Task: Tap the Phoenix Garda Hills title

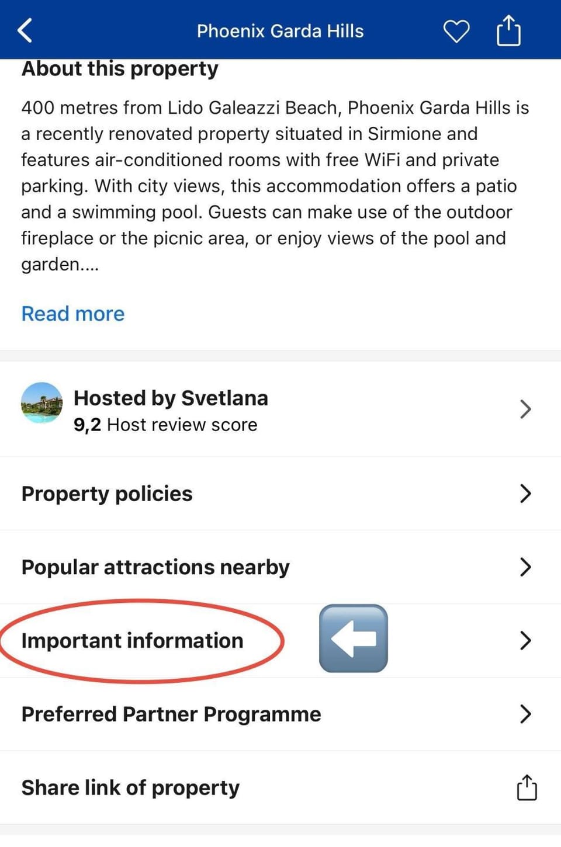Action: tap(280, 31)
